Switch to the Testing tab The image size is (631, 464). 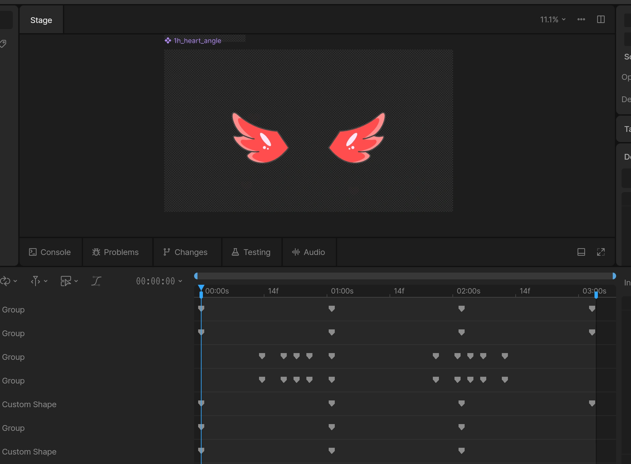click(x=251, y=252)
